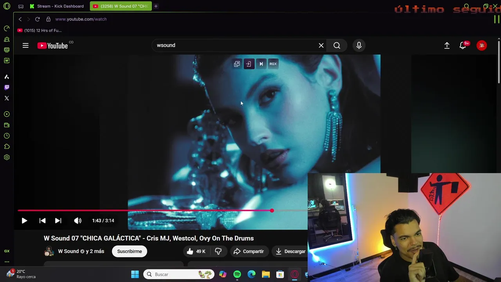The image size is (501, 282).
Task: Expand 'y 2 más' collaborators
Action: pos(95,251)
